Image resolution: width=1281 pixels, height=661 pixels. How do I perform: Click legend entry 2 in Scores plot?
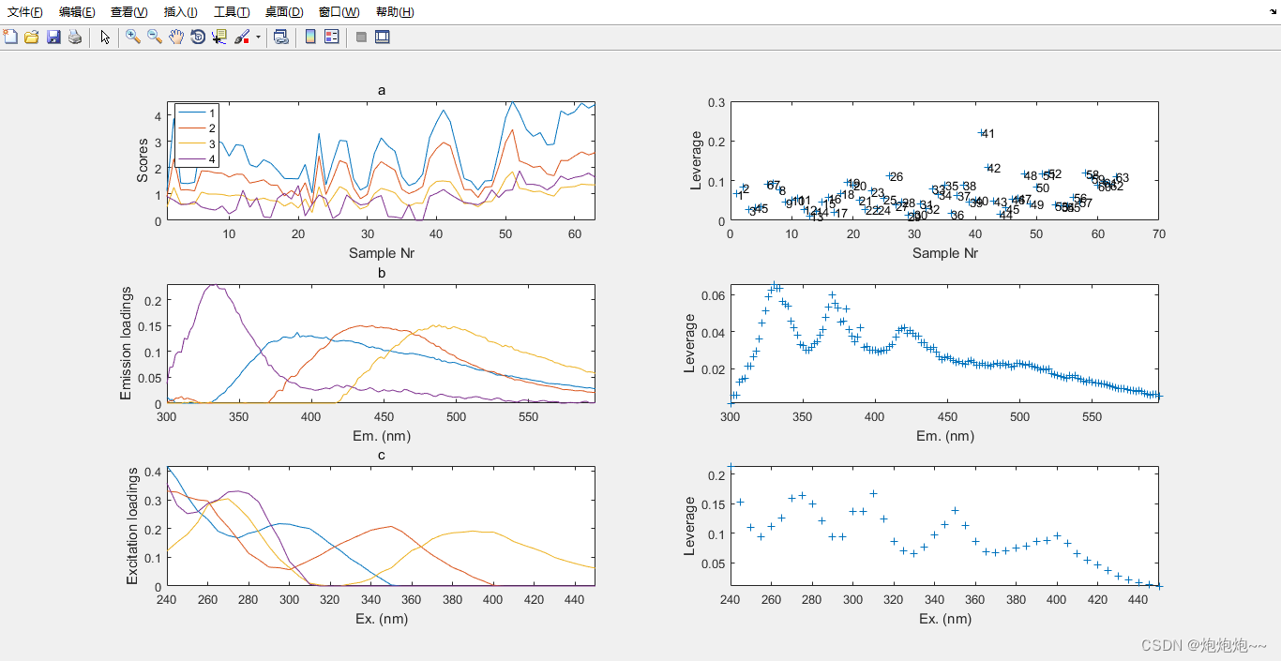point(196,128)
